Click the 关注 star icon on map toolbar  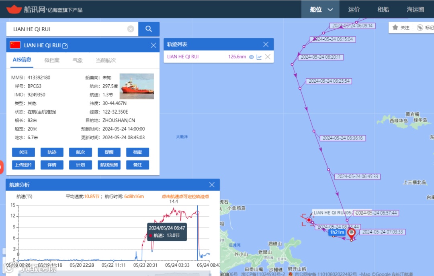(x=395, y=27)
